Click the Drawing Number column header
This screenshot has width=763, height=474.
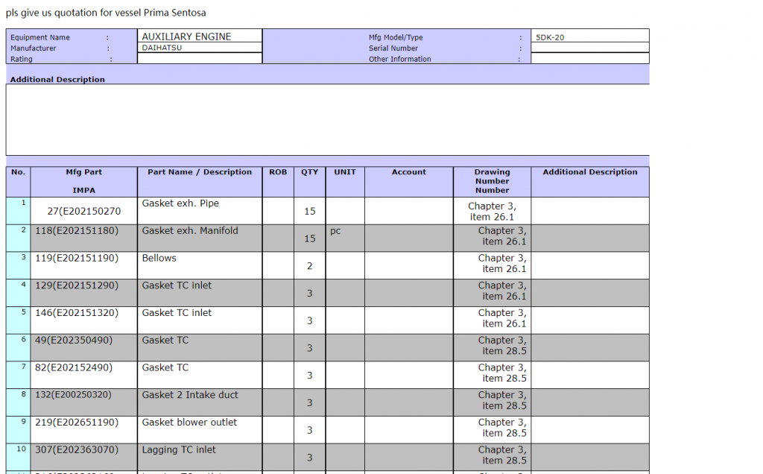(492, 181)
